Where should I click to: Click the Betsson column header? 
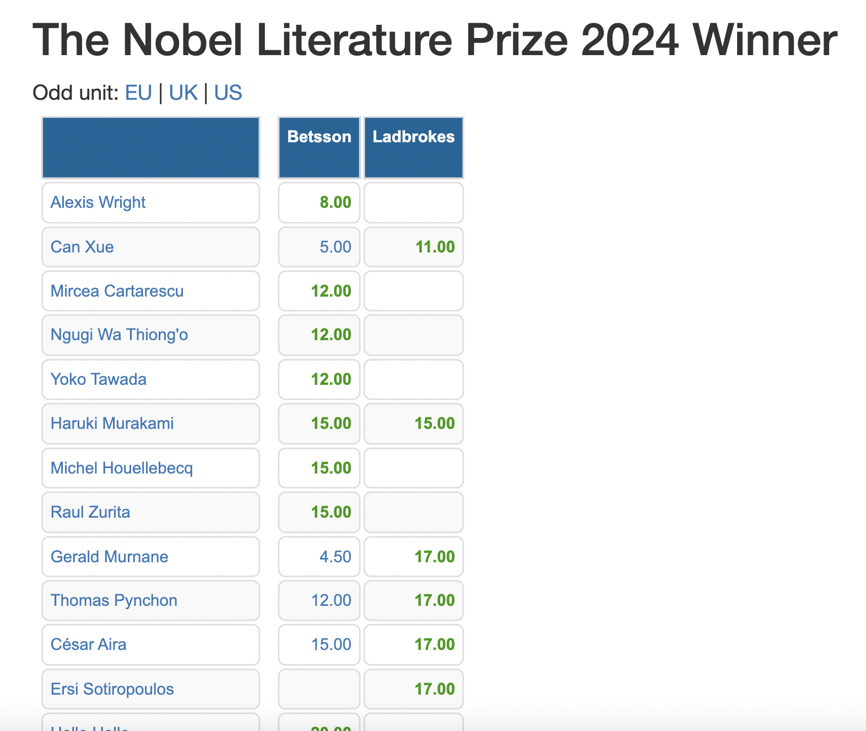click(x=319, y=137)
